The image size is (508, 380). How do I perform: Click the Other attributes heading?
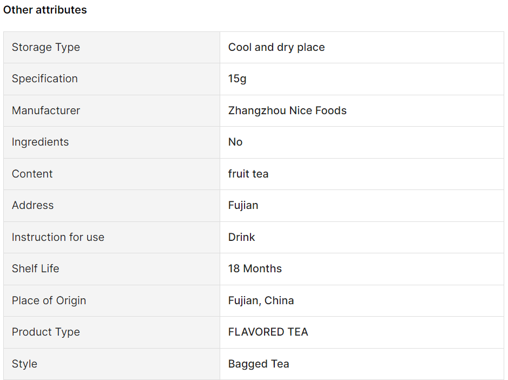45,10
